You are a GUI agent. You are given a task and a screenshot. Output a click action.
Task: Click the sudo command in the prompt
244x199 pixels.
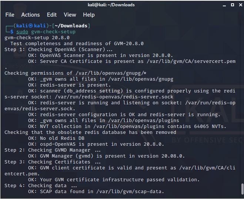(22, 32)
